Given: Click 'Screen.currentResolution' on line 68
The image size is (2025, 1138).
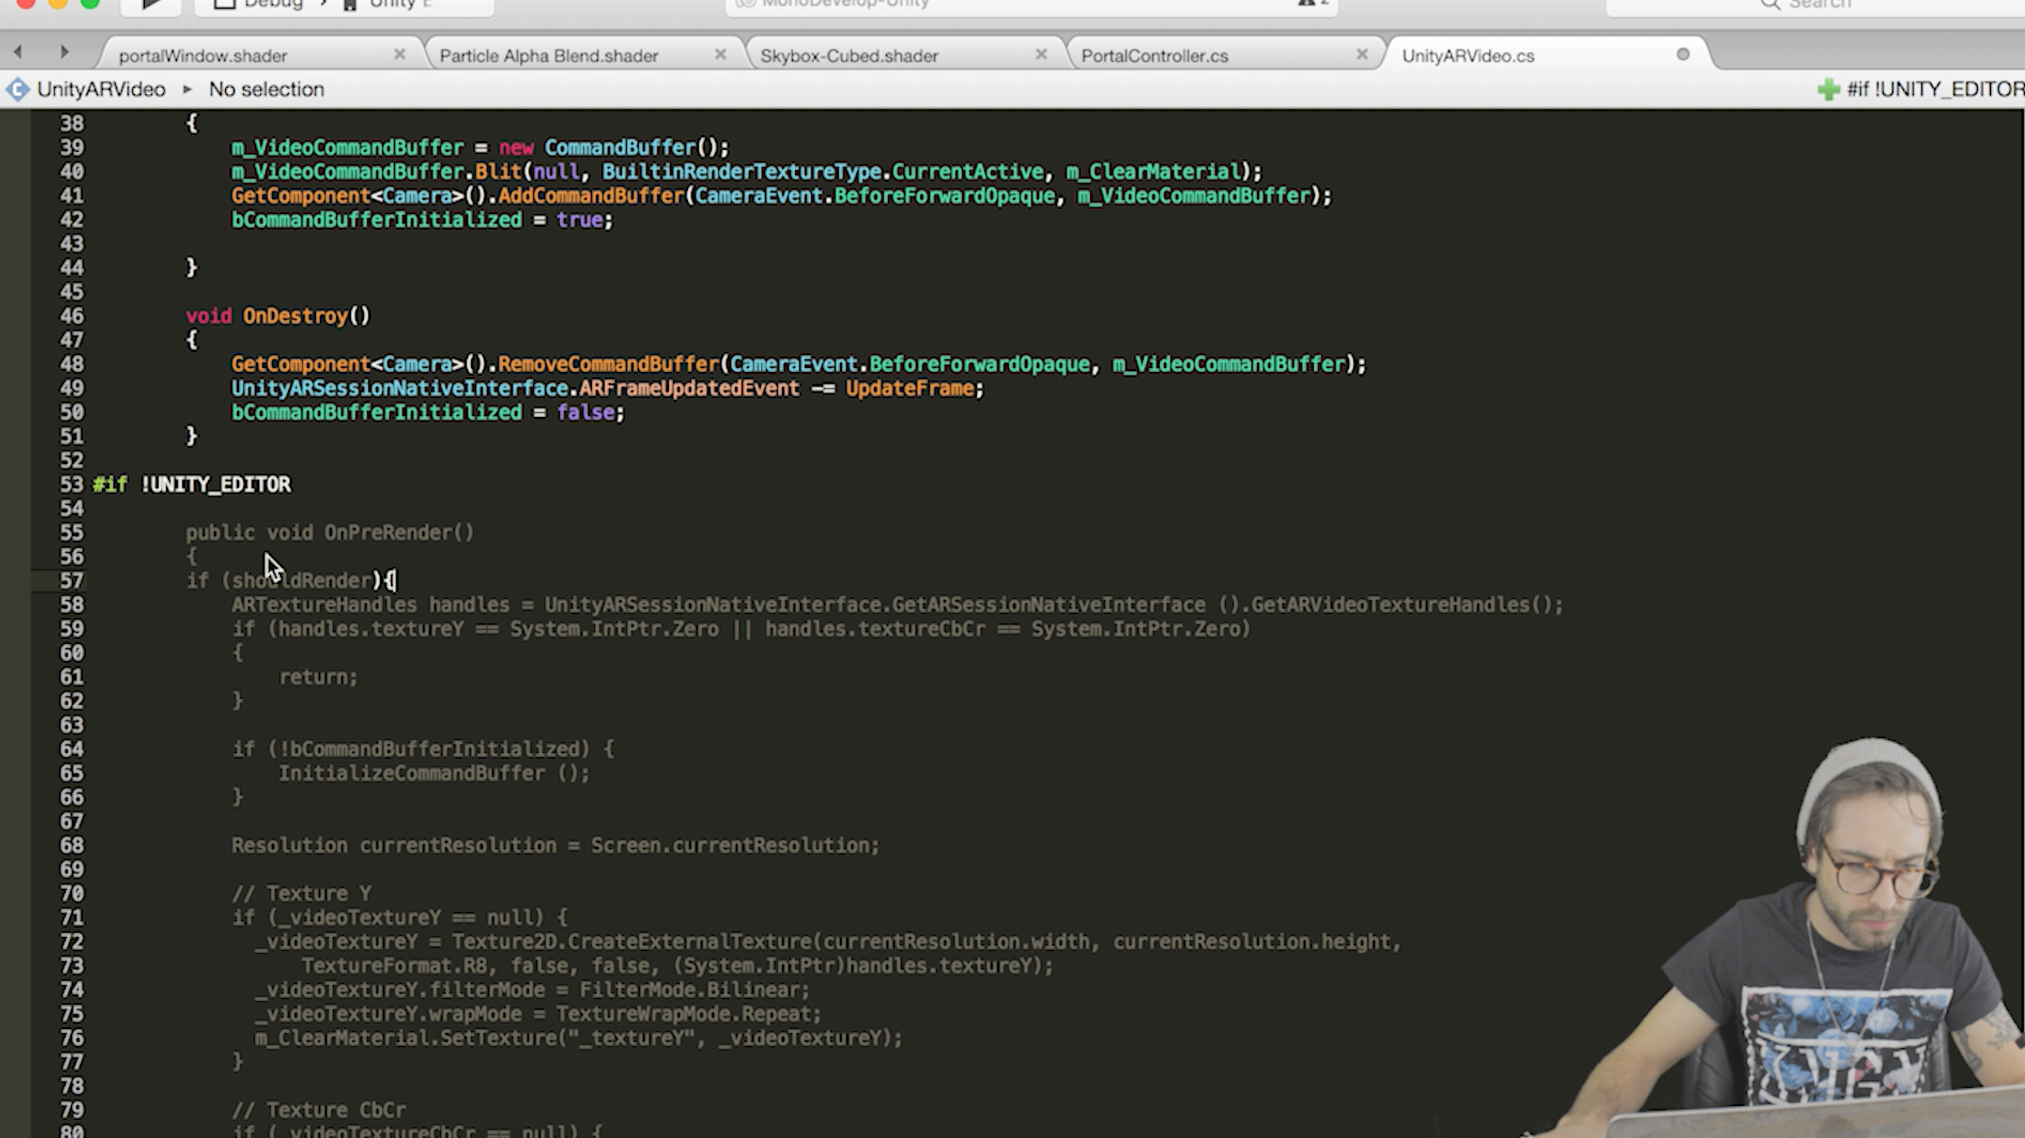Looking at the screenshot, I should coord(730,846).
